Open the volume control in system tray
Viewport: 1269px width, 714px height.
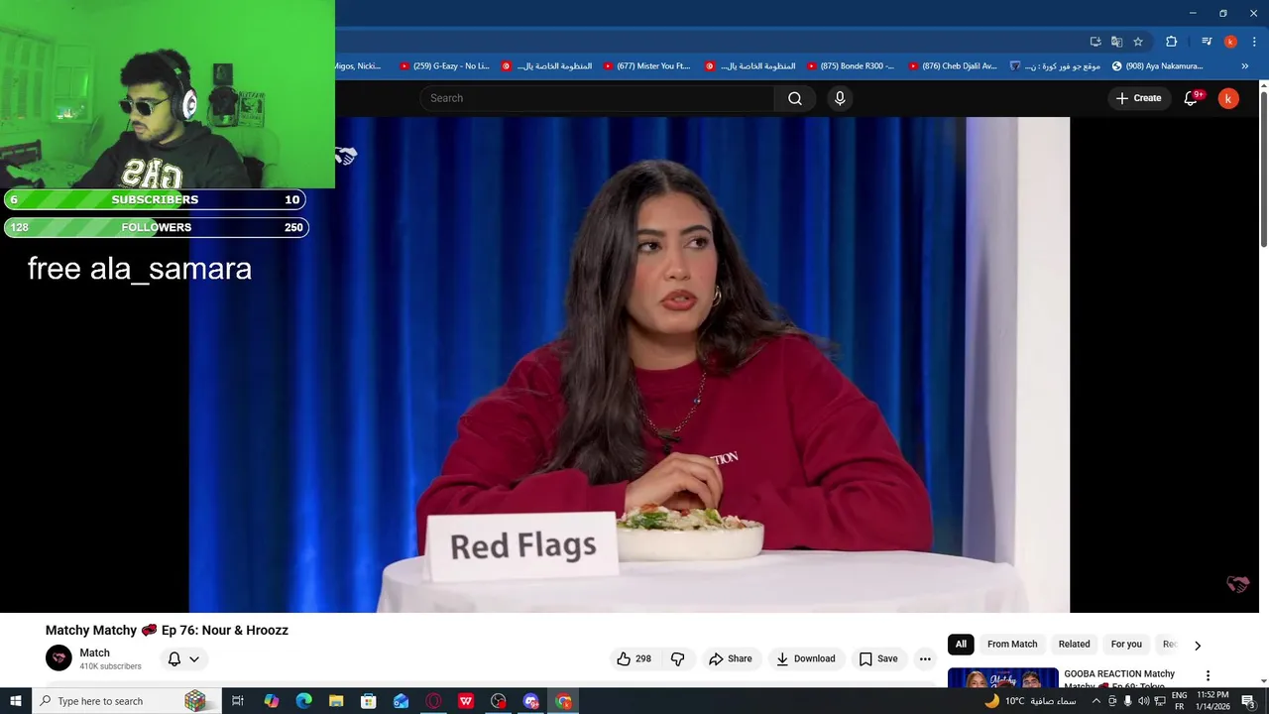(1143, 701)
